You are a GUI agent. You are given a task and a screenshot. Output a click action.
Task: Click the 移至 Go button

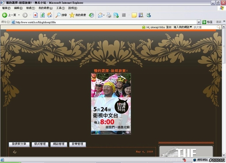click(207, 22)
